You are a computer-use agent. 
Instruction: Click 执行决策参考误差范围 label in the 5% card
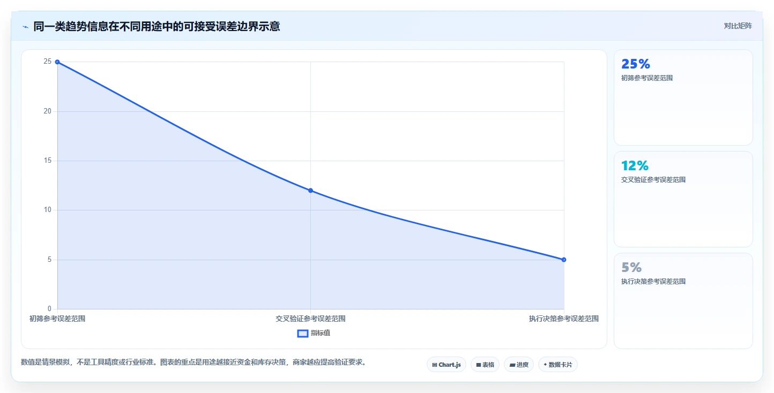[x=653, y=282]
